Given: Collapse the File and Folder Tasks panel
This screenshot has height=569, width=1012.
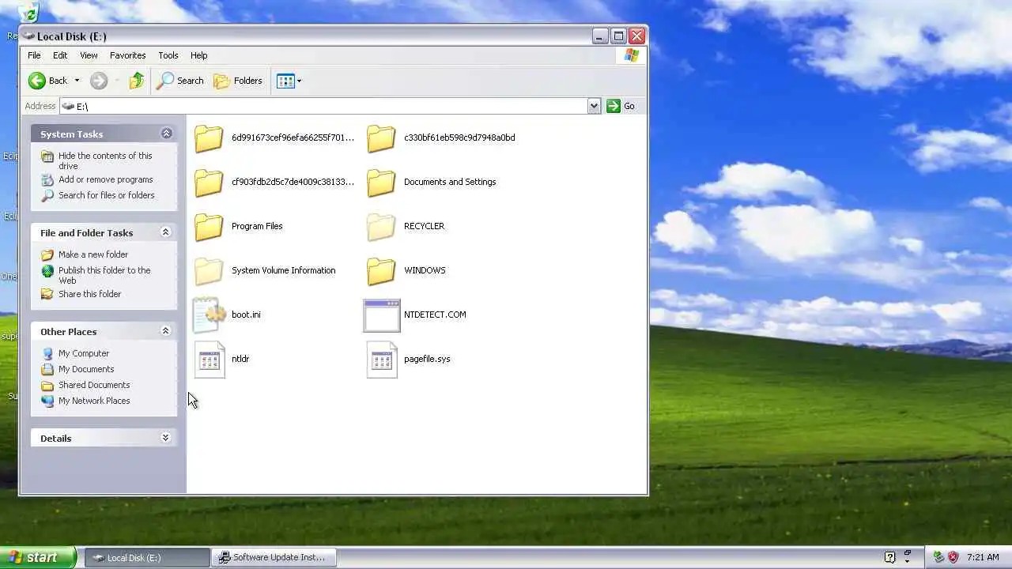Looking at the screenshot, I should point(165,232).
